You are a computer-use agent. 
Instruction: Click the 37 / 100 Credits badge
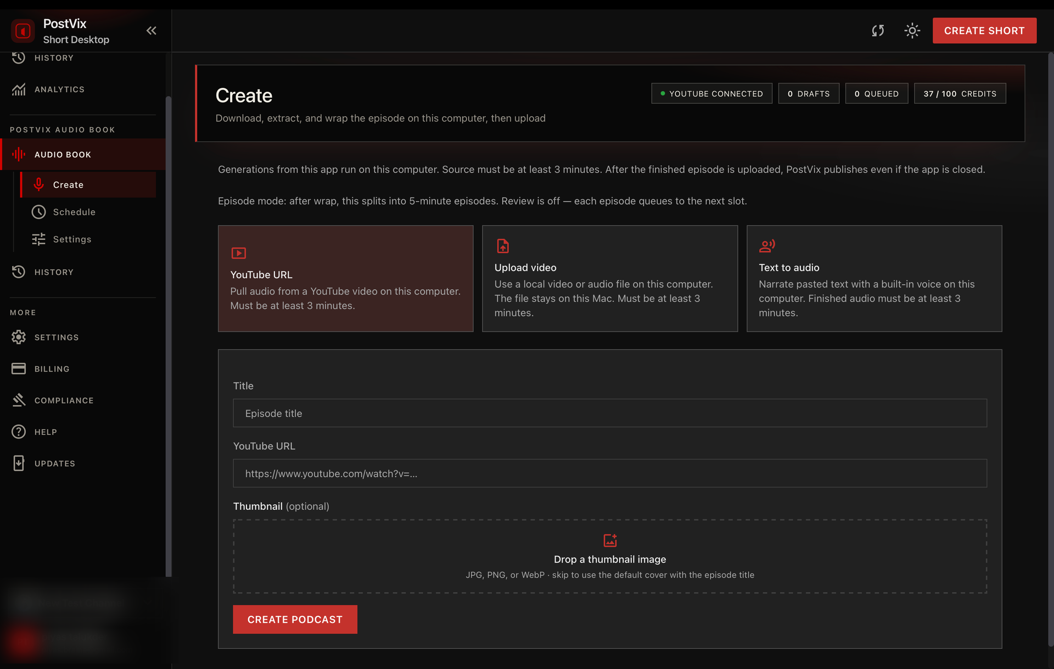click(x=960, y=94)
